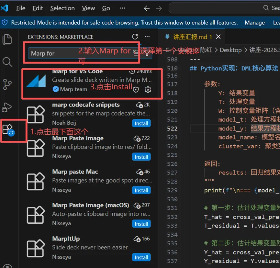This screenshot has height=268, width=280.
Task: Click Marp Paste Image (macOS) extension icon
Action: 35,215
